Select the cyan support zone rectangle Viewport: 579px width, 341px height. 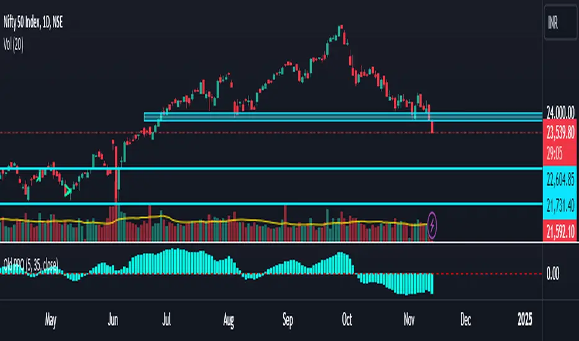pyautogui.click(x=343, y=117)
